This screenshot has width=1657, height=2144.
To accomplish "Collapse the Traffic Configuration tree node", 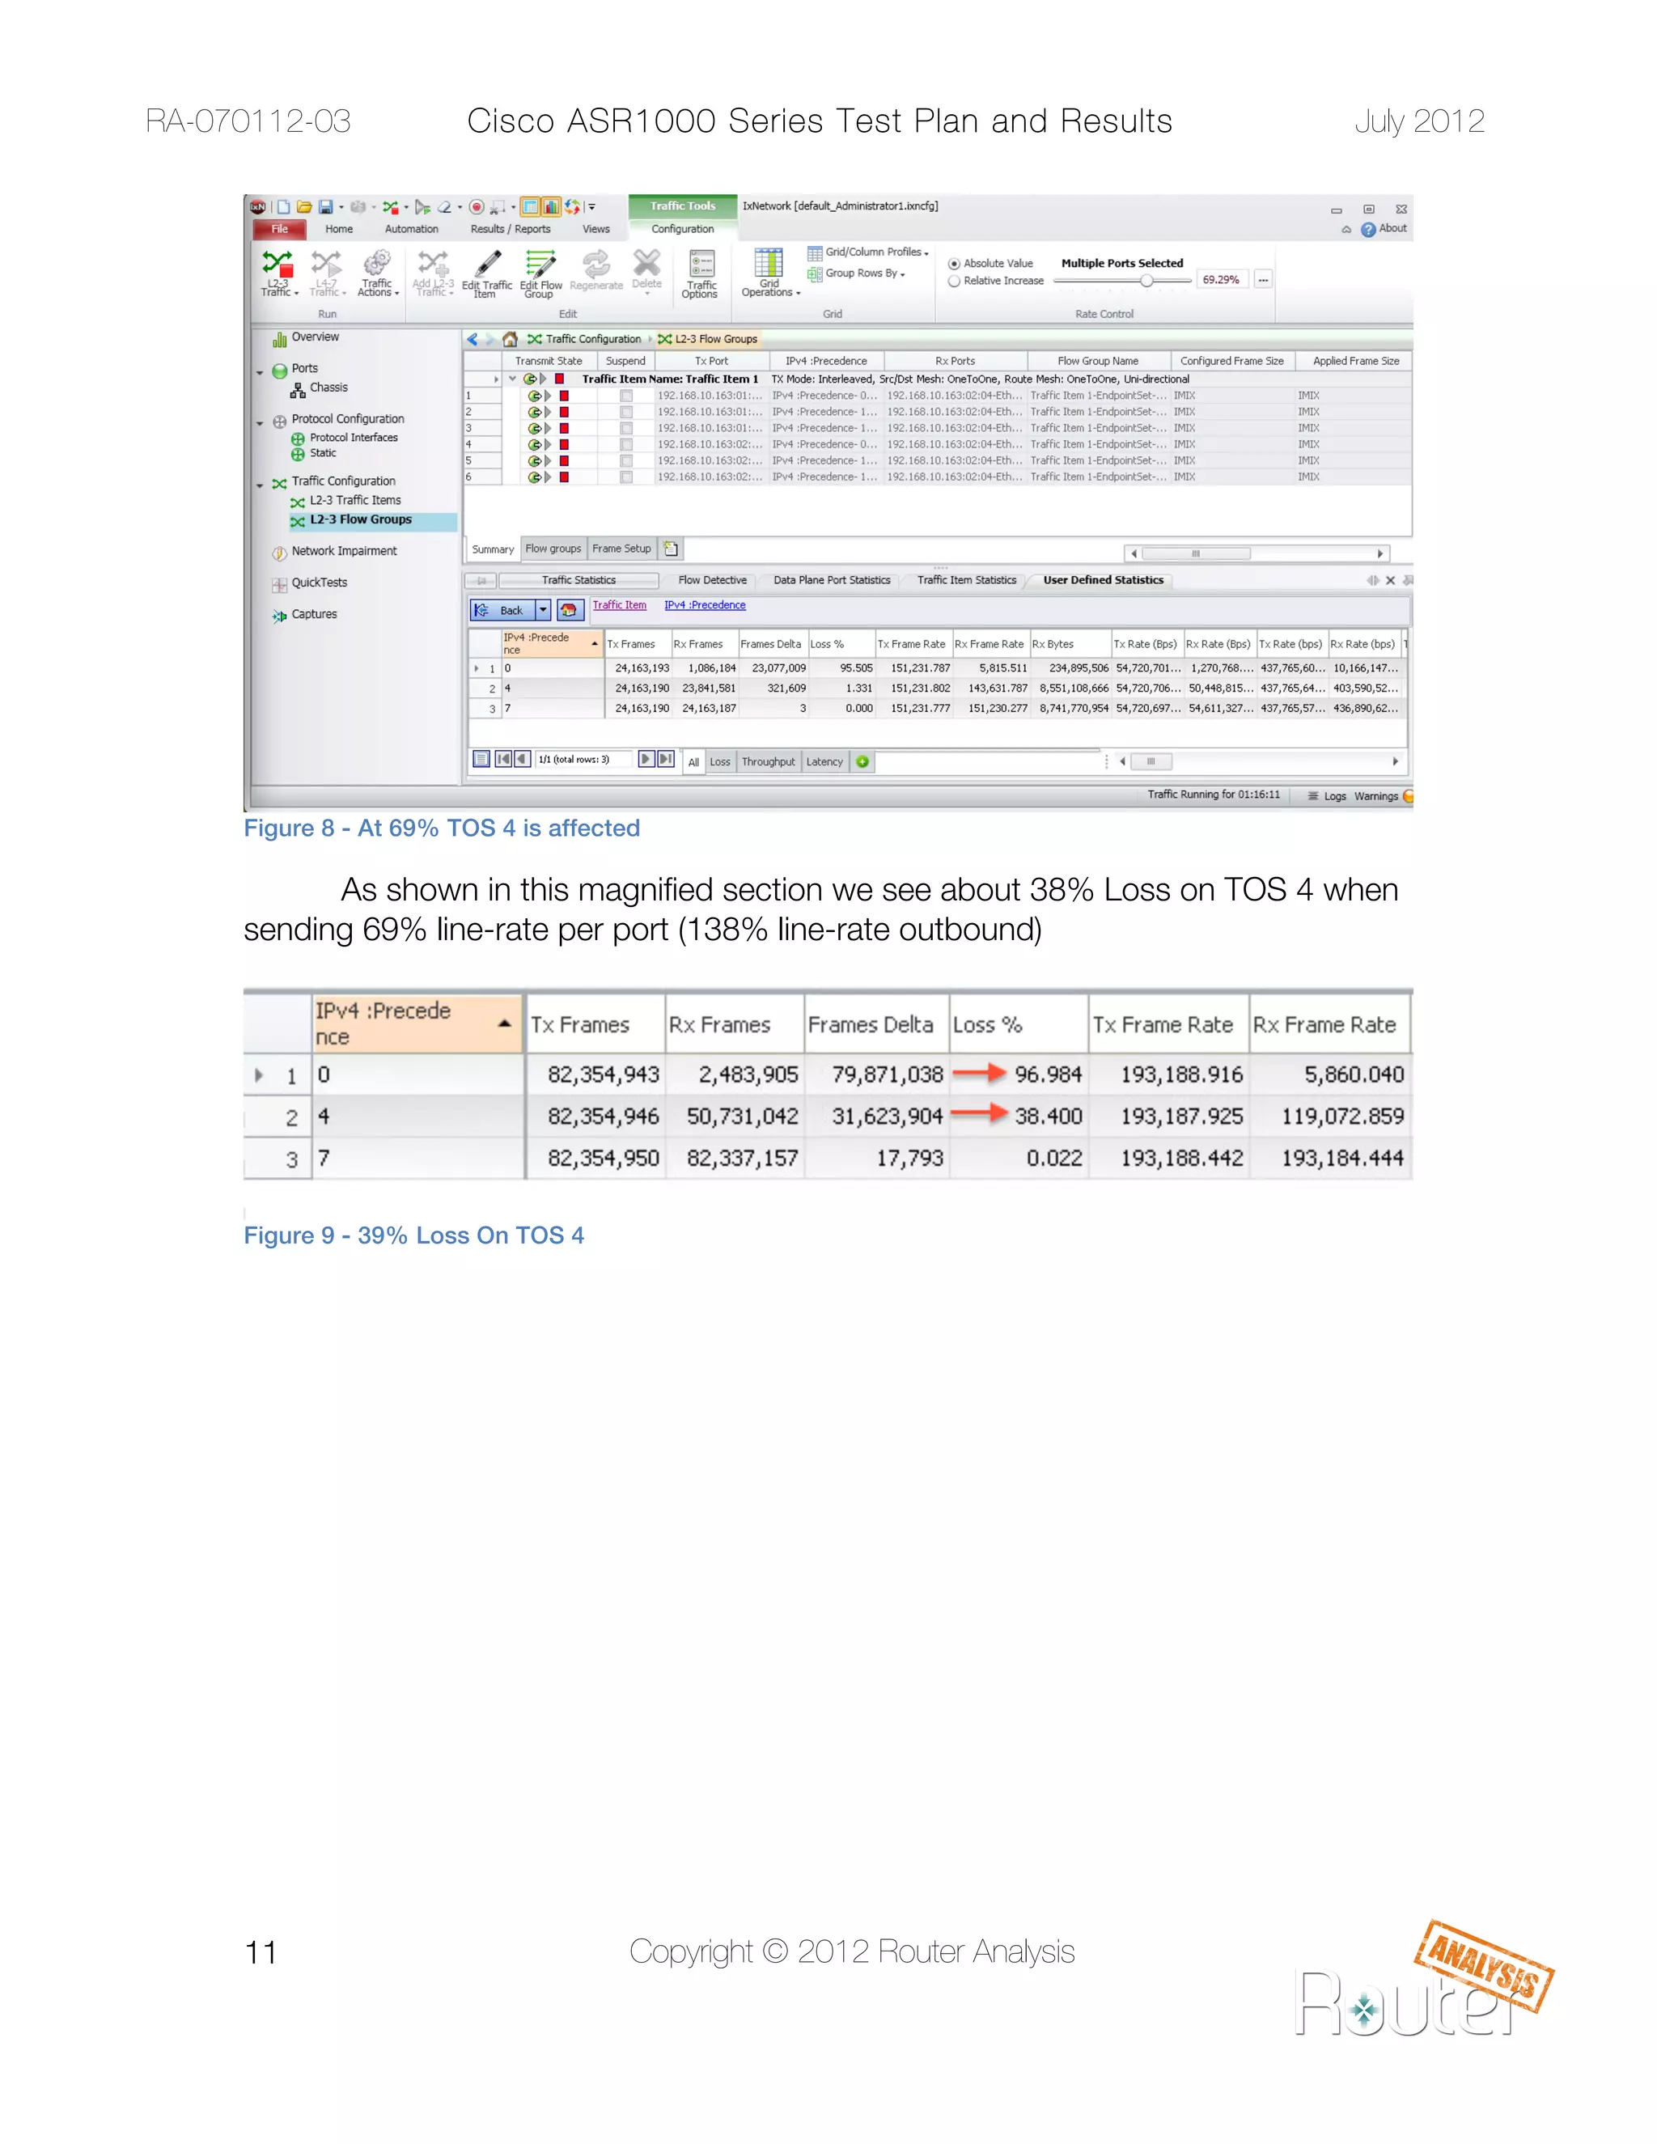I will [261, 485].
